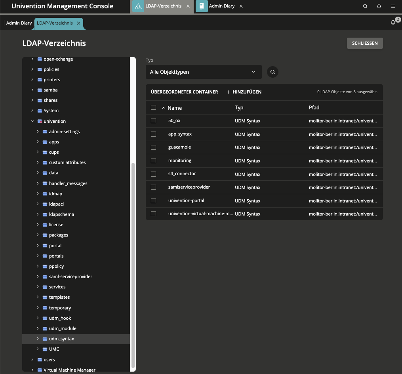Click the notification bell with badge 2
This screenshot has width=402, height=374.
393,23
